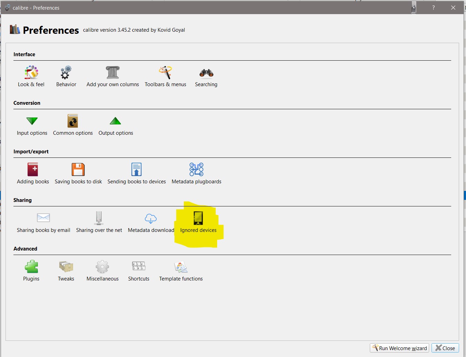
Task: Open Add your own columns
Action: click(x=113, y=76)
